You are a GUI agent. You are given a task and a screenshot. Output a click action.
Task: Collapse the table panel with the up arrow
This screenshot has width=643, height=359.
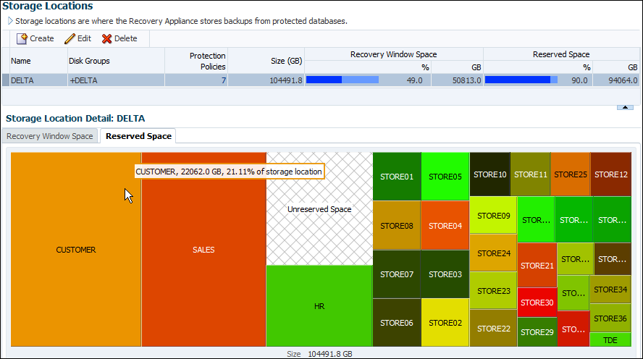(x=625, y=107)
